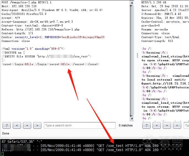Click the response pane help '?' button
The height and width of the screenshot is (156, 189).
(146, 125)
